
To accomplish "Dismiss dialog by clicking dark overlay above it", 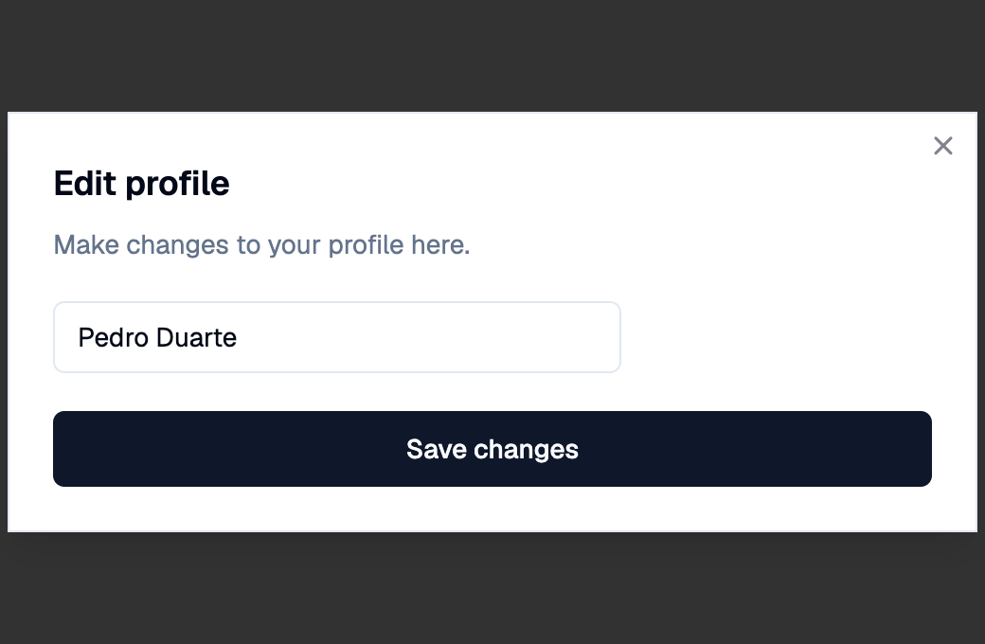I will coord(492,55).
